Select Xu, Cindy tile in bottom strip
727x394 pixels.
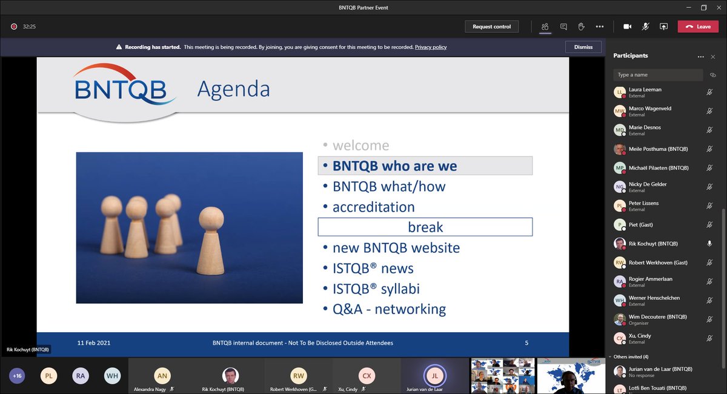pyautogui.click(x=367, y=376)
